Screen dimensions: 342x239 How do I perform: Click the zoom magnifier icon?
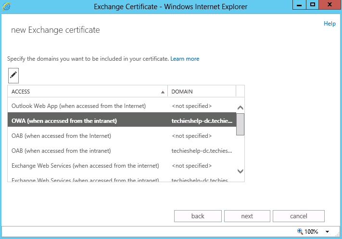(300, 231)
